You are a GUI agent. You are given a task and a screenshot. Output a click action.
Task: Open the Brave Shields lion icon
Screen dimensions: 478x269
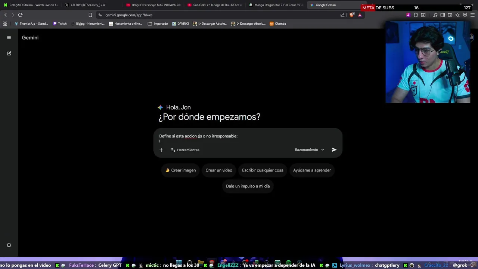[x=352, y=15]
